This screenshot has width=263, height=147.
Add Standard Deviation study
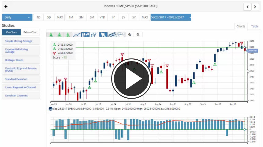[x=21, y=79]
